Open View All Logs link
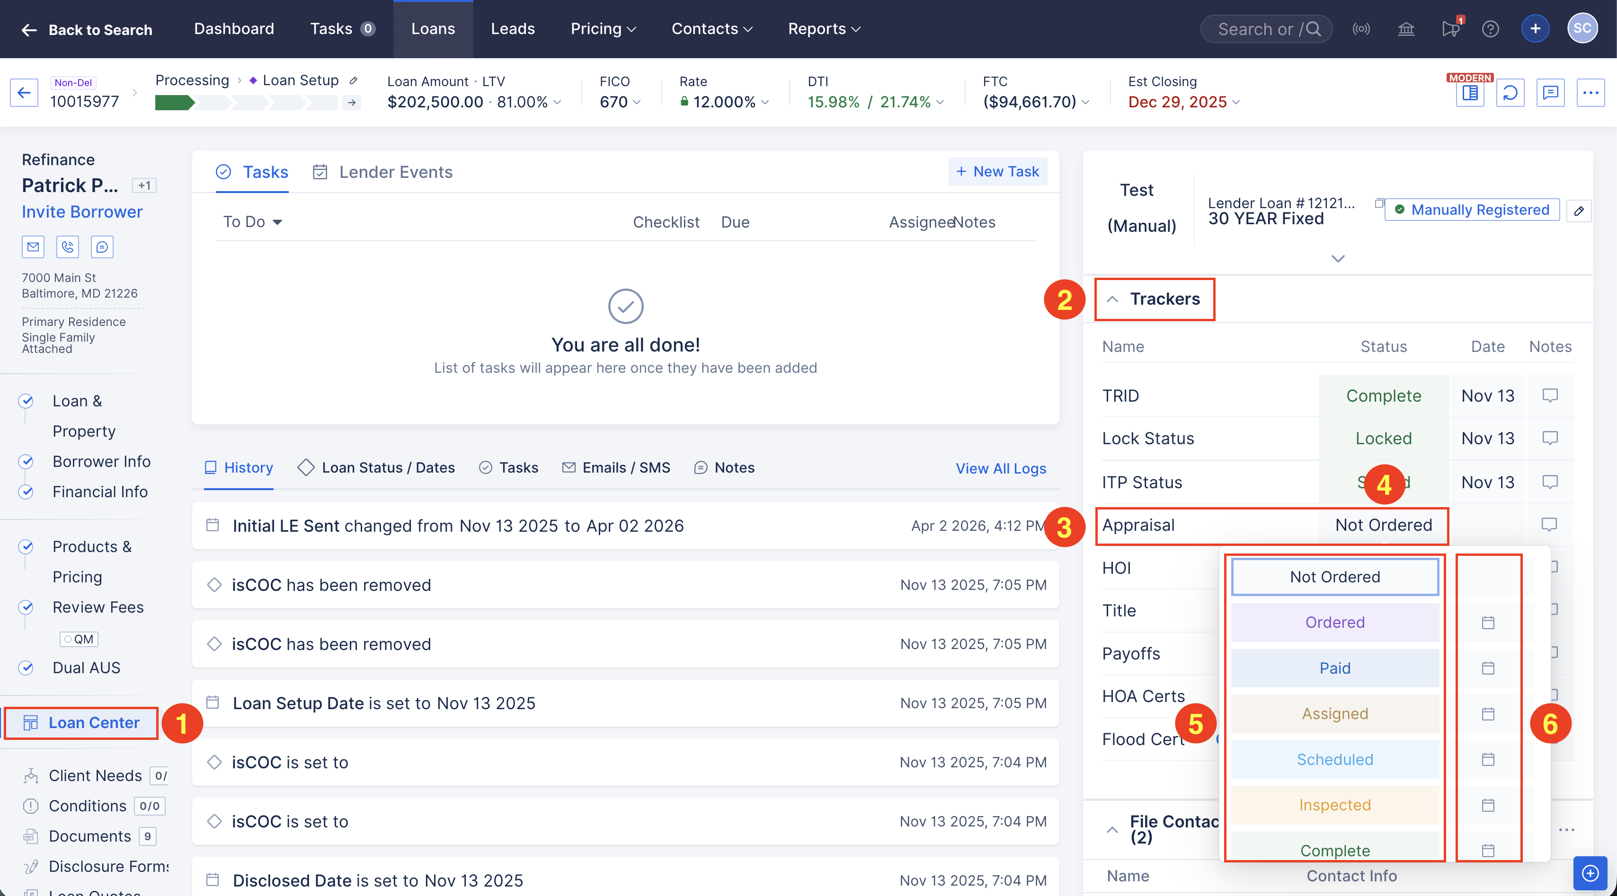Screen dimensions: 1617x896 pos(1000,468)
